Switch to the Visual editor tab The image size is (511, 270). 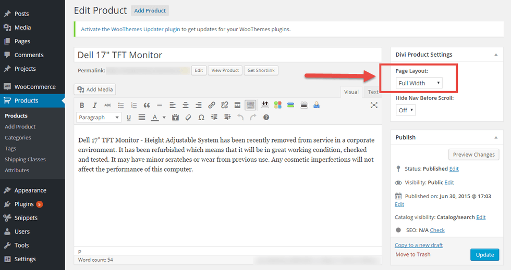click(351, 92)
